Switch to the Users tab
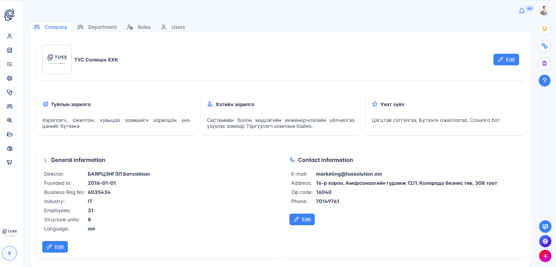This screenshot has width=556, height=267. [173, 27]
